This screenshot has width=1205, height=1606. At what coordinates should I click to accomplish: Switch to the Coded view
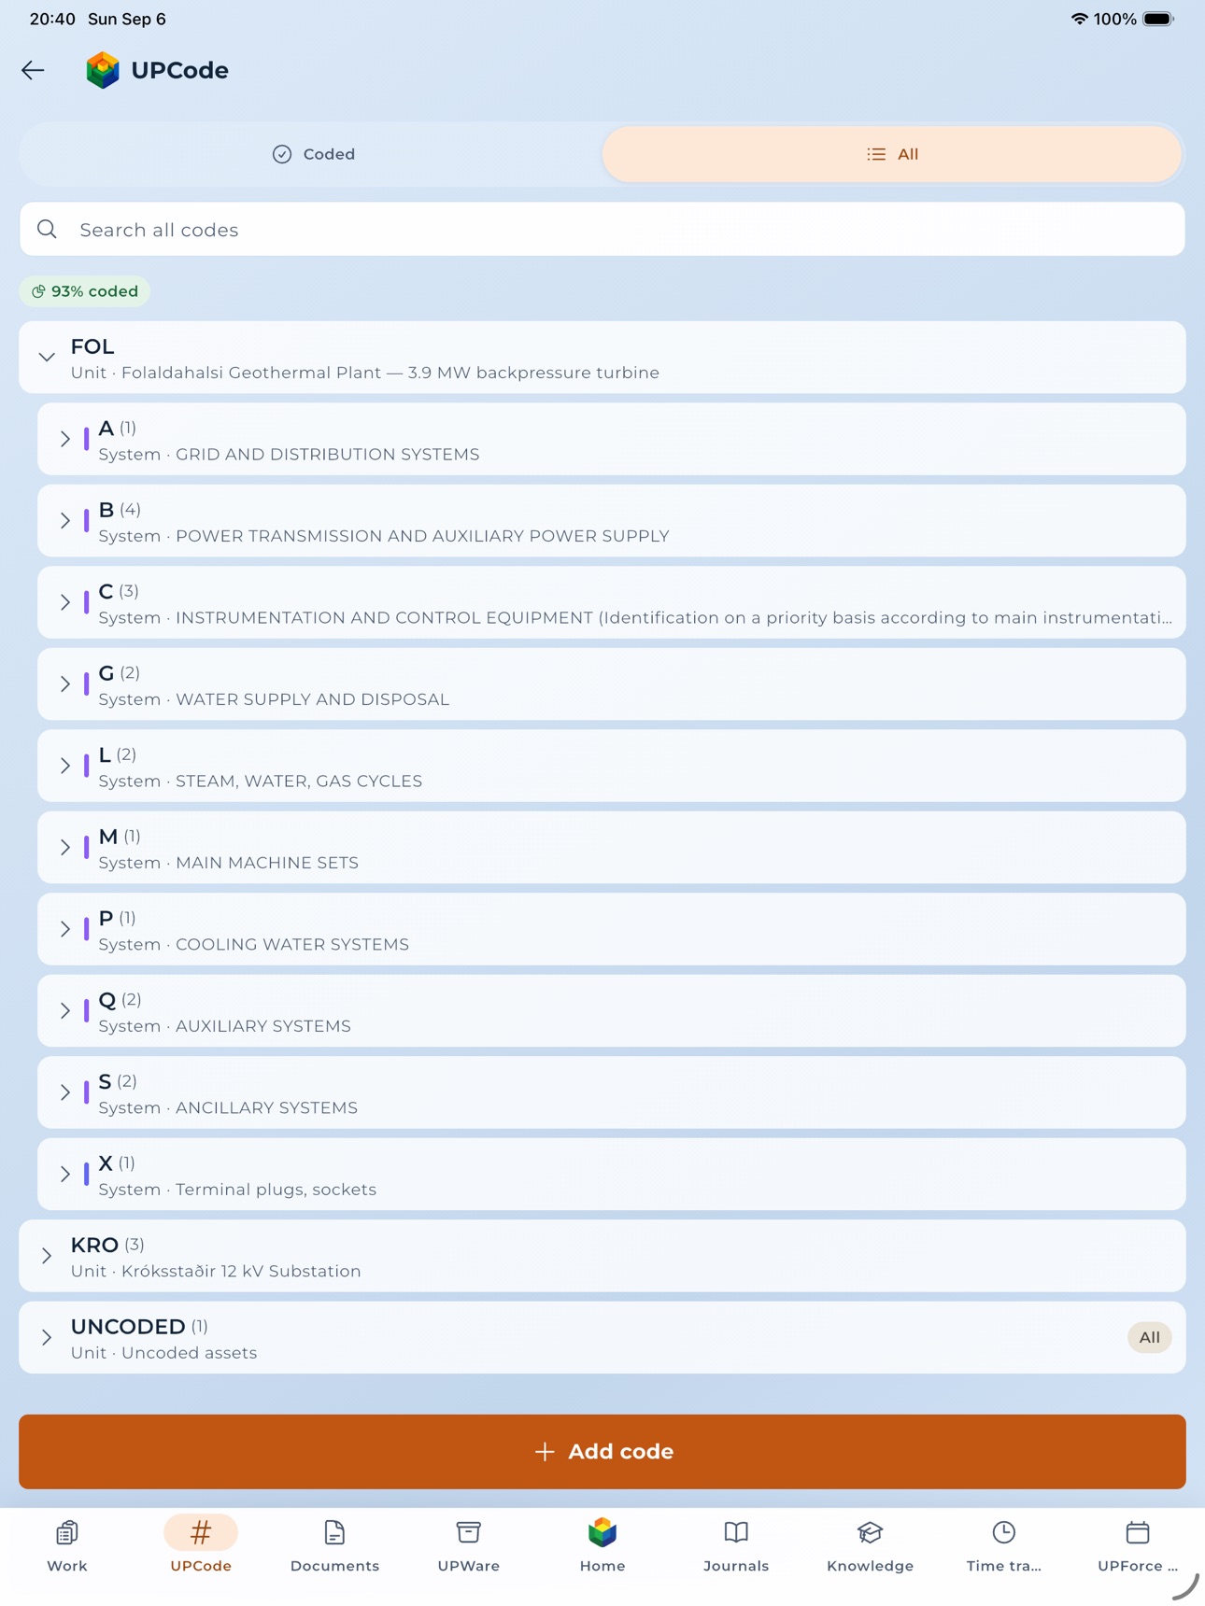[313, 154]
